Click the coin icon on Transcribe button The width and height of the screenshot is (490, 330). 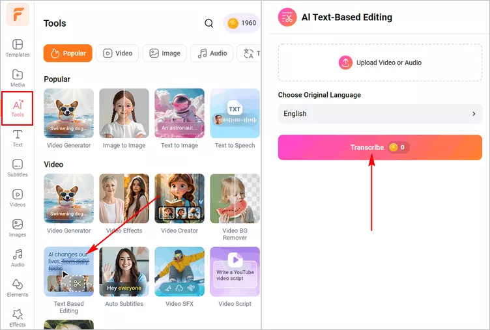pos(393,147)
